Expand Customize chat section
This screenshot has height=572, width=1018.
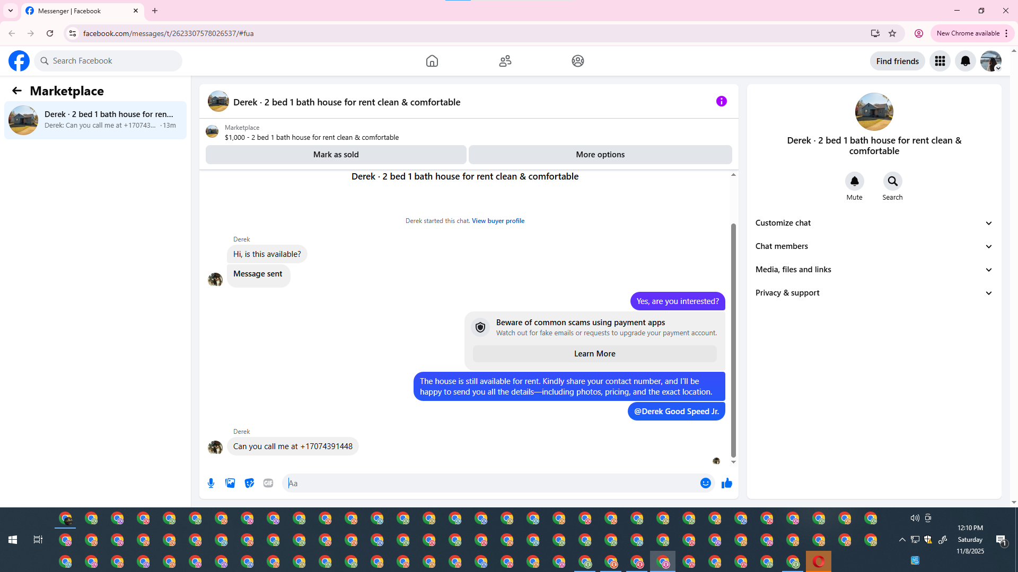[x=874, y=223]
